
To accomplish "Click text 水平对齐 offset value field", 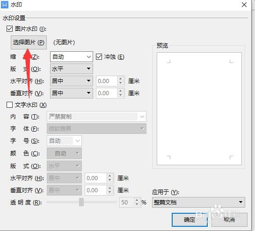I will 96,178.
